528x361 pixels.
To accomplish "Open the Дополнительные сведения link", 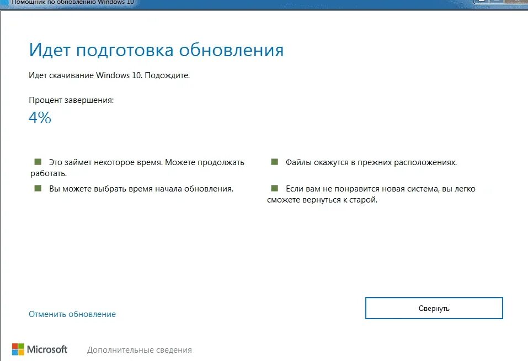I will click(x=140, y=350).
